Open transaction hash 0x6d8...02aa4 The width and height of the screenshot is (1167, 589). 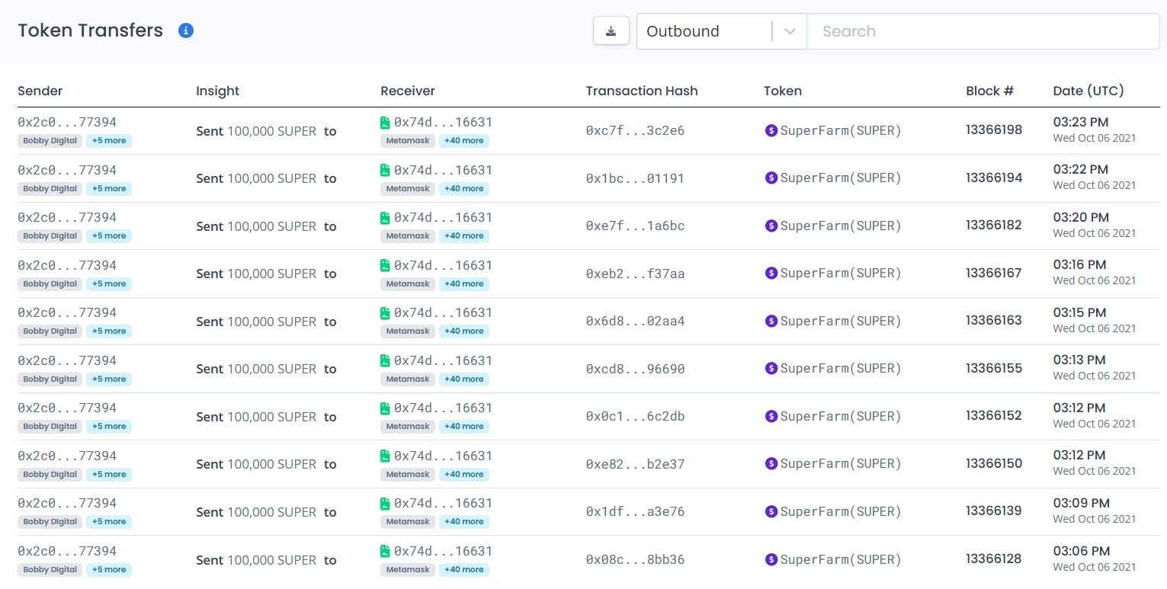coord(635,322)
